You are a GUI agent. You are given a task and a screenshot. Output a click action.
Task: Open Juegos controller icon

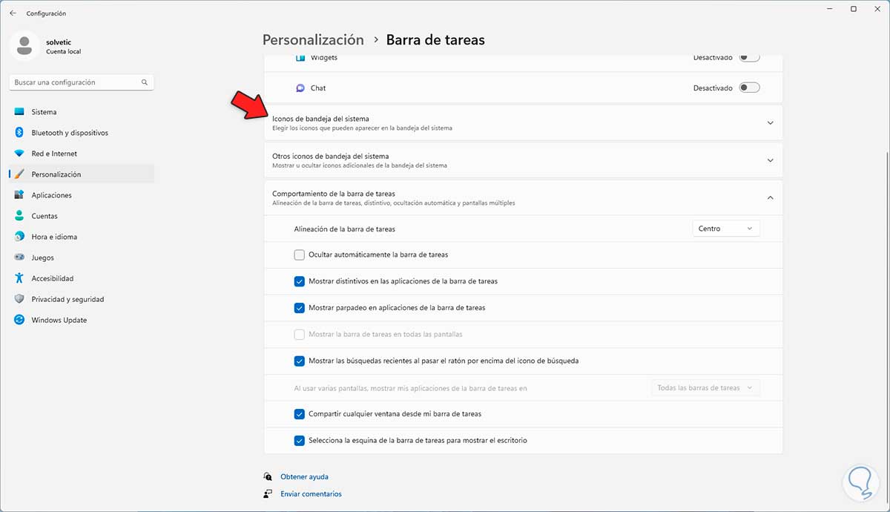[x=19, y=257]
